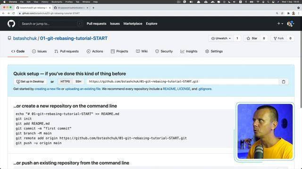Click the Wi-Fi icon in the macOS menu bar
The height and width of the screenshot is (169, 302).
258,2
